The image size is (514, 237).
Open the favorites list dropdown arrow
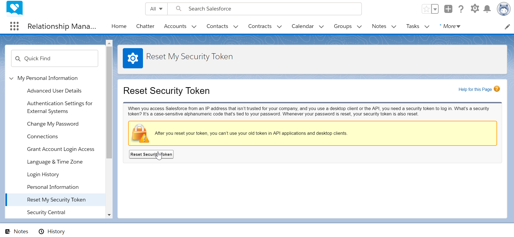click(x=435, y=9)
